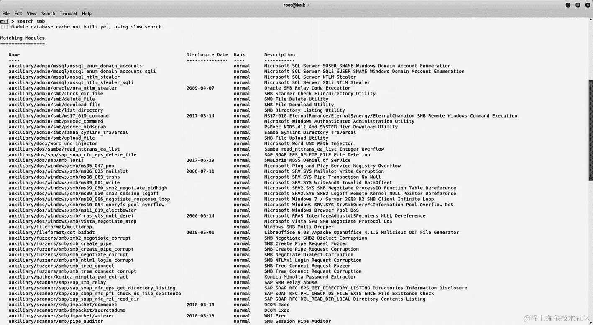Click date 2017-03-14
This screenshot has height=325, width=593.
[x=200, y=116]
